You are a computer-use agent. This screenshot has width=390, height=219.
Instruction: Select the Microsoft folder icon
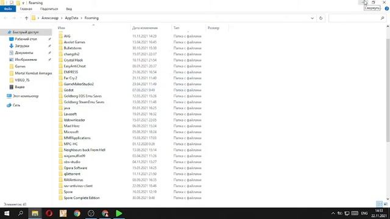click(x=61, y=132)
